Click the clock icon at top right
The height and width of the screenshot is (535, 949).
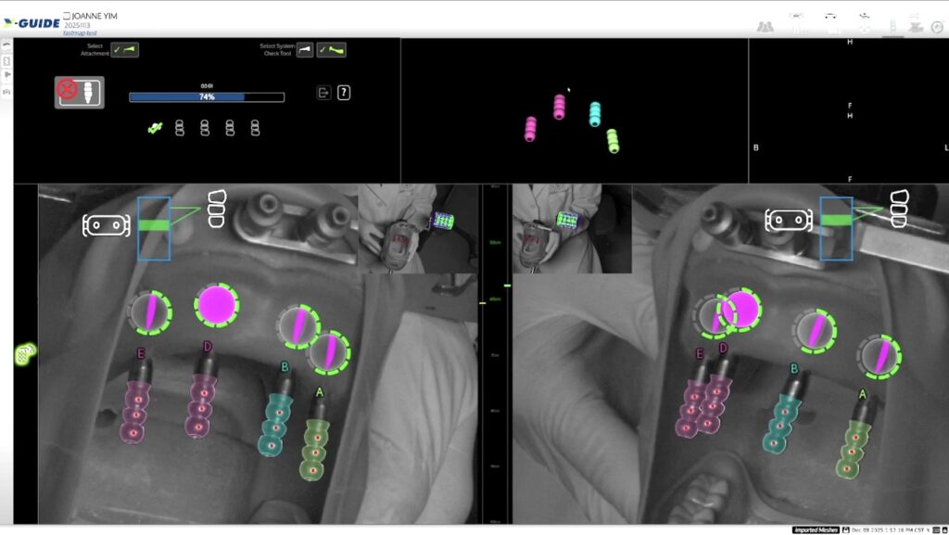point(937,27)
